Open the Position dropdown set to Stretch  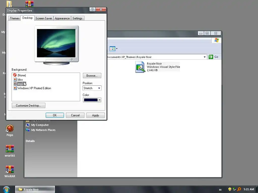pyautogui.click(x=92, y=88)
